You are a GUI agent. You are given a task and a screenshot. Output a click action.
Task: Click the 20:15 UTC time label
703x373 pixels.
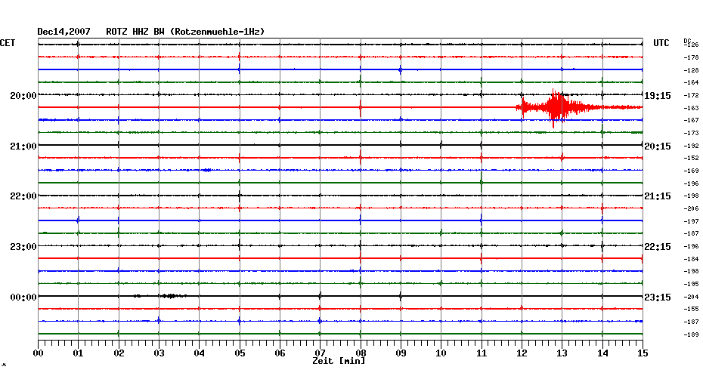point(658,146)
